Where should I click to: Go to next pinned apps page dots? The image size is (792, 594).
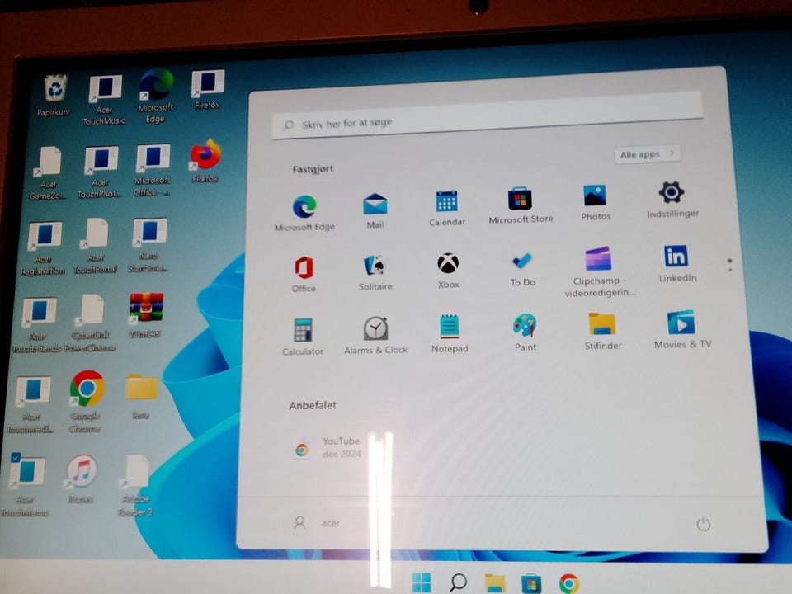click(730, 265)
